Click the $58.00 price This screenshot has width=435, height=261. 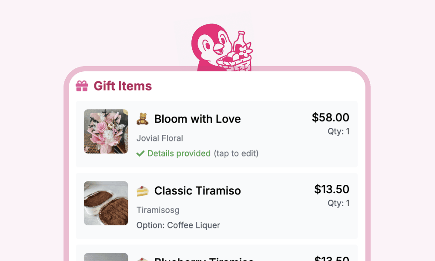tap(331, 117)
